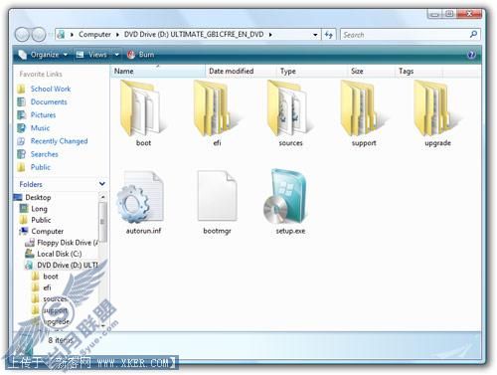Select Long in the folder tree
Image resolution: width=497 pixels, height=375 pixels.
pyautogui.click(x=39, y=209)
